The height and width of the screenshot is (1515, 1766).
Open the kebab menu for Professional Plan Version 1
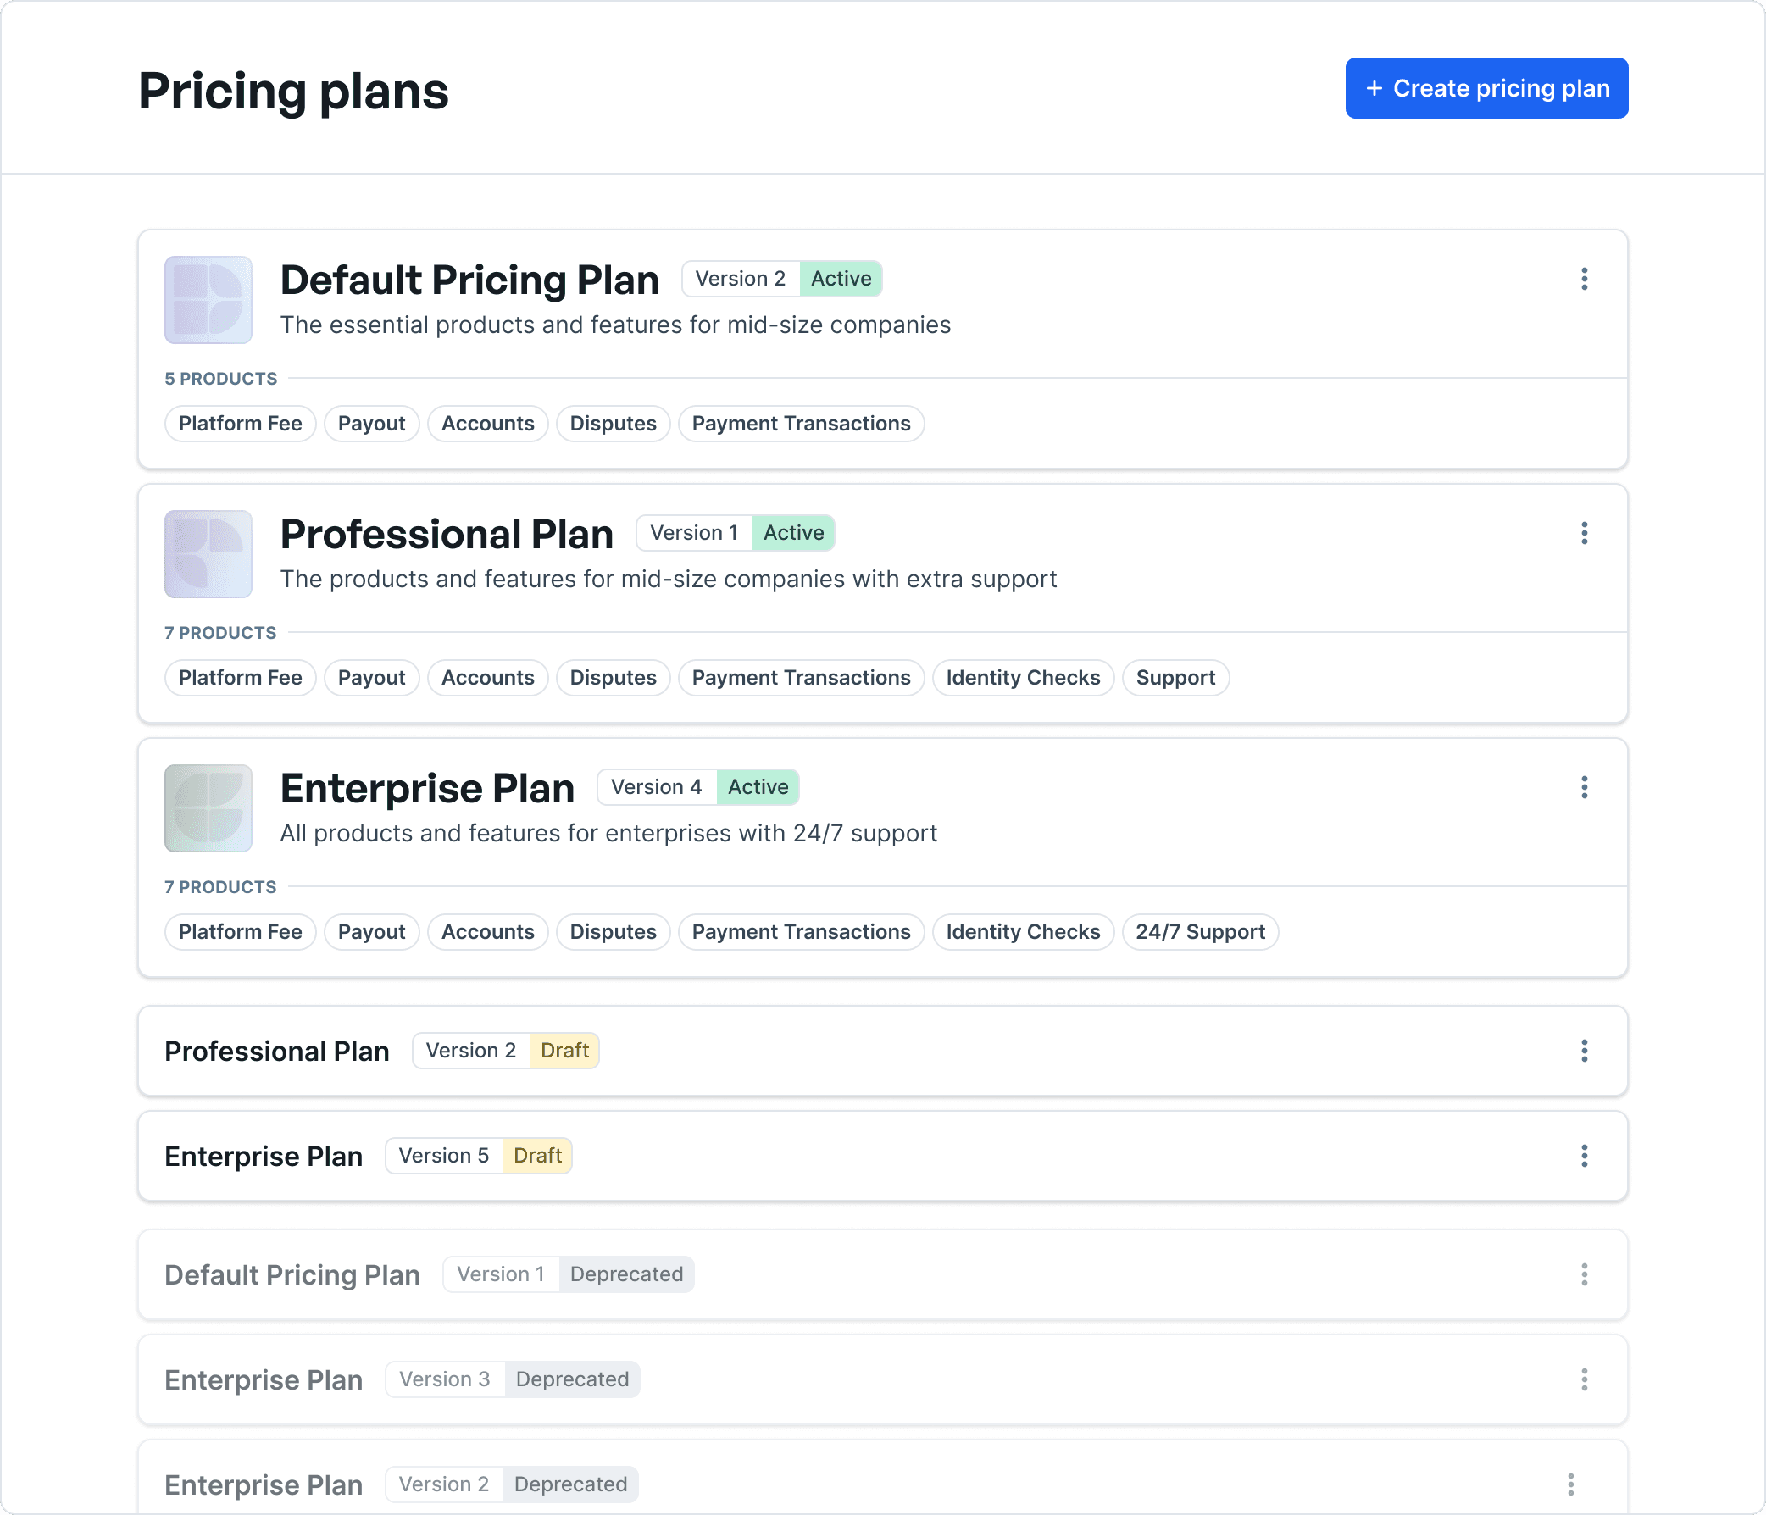tap(1584, 533)
